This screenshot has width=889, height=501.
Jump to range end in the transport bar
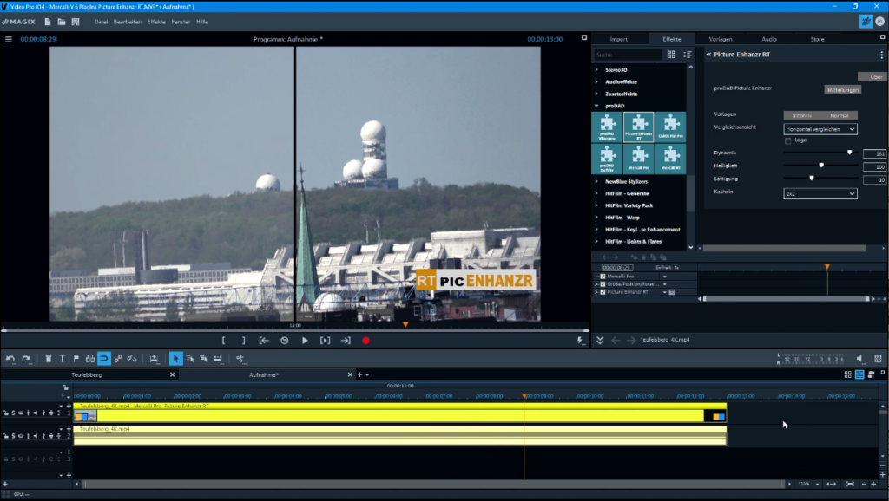point(346,341)
